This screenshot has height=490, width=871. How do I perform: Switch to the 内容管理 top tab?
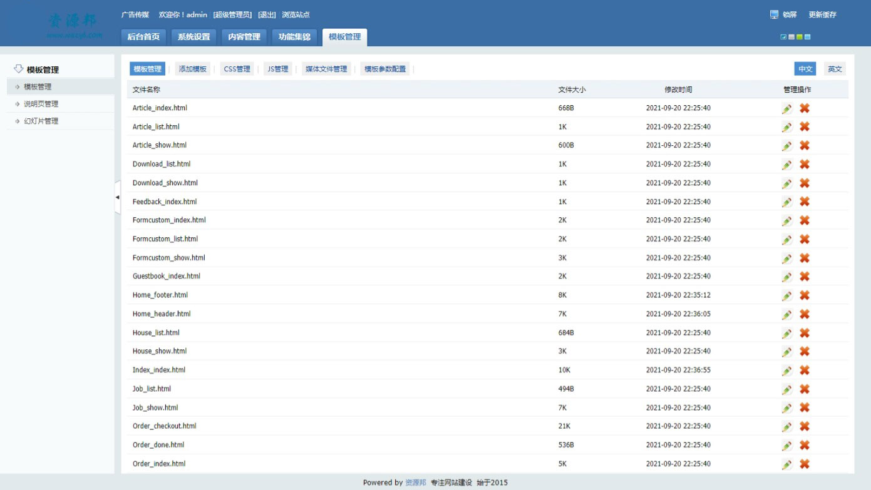click(244, 37)
